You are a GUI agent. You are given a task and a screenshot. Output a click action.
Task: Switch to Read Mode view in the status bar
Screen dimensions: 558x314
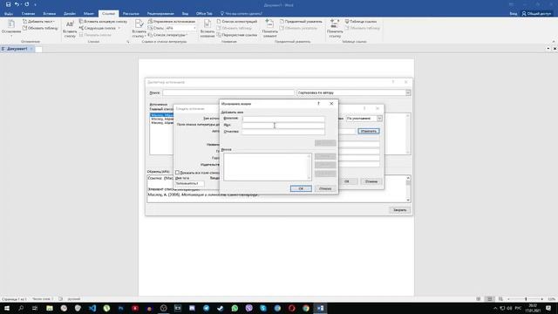pos(479,299)
